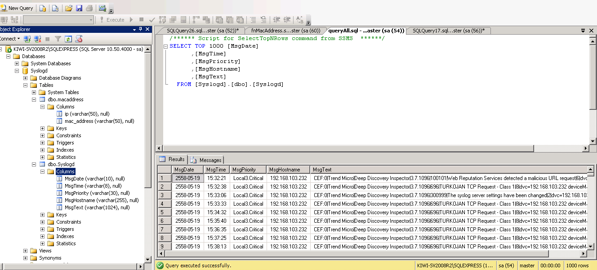Refresh Object Explorer with the refresh icon
The height and width of the screenshot is (270, 597).
click(x=68, y=39)
